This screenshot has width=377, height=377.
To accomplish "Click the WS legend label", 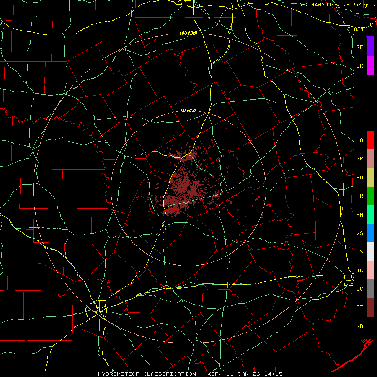I will [360, 233].
